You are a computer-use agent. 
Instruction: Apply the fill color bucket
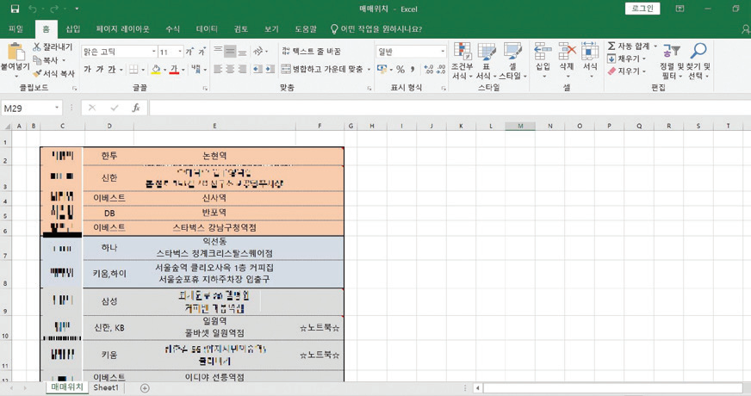coord(156,70)
